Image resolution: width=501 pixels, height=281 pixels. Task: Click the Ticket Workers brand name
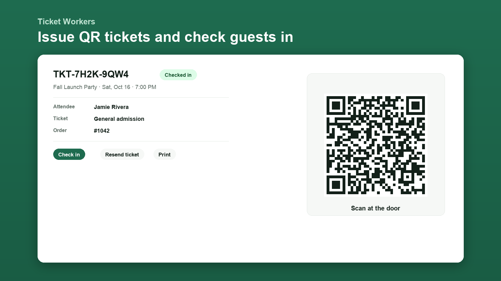coord(66,22)
